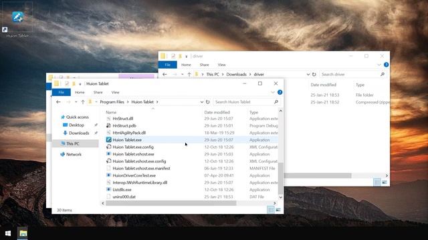Open Help in driver window

point(387,65)
